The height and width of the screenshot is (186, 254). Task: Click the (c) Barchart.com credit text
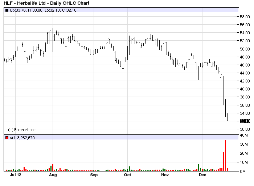tap(22, 130)
